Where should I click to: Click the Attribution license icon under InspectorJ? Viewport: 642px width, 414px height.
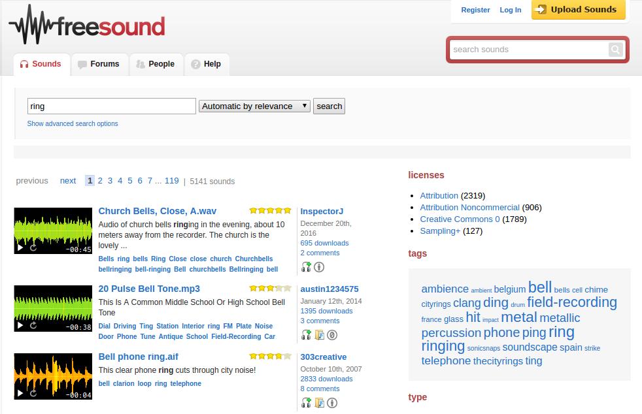tap(319, 267)
